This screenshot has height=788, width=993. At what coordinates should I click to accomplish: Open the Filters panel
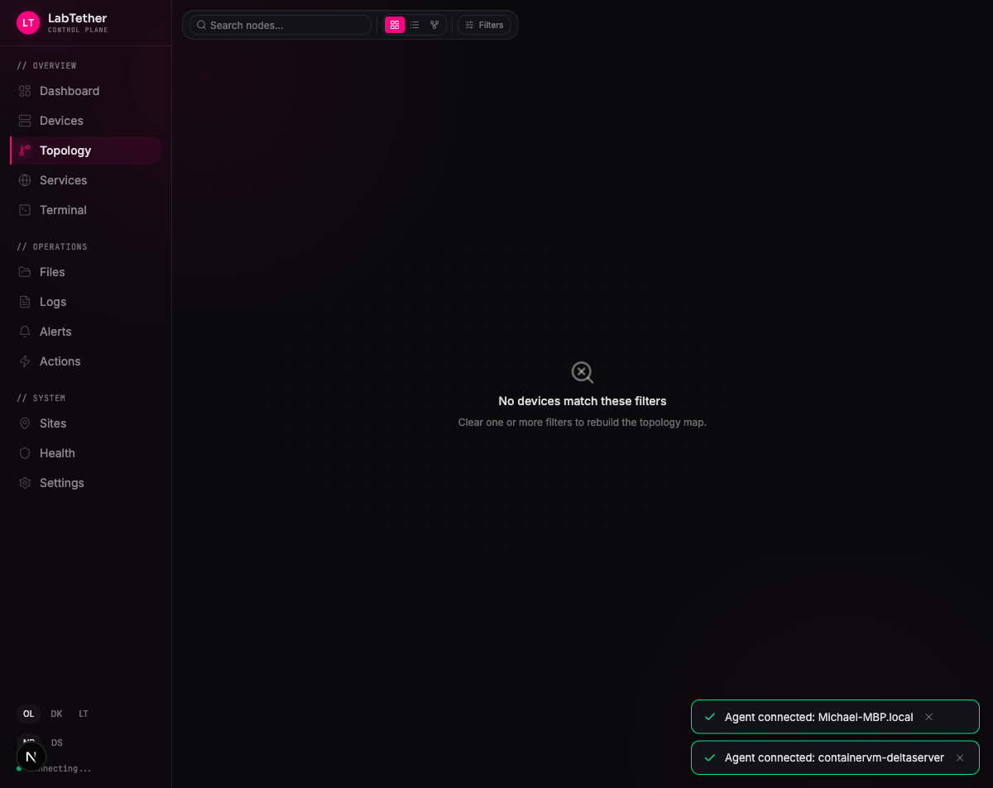tap(484, 25)
